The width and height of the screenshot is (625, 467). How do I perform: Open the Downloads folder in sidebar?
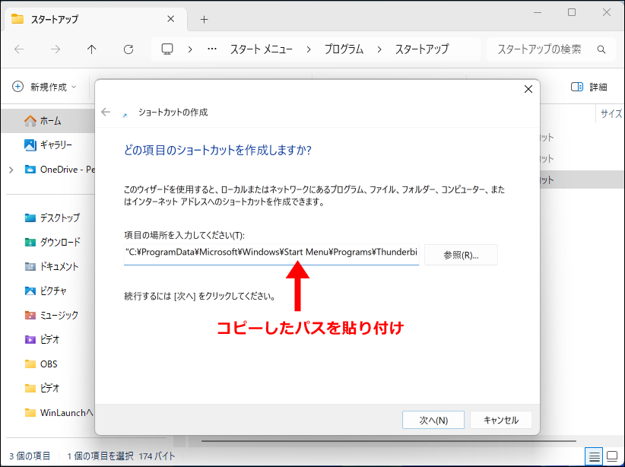(59, 242)
